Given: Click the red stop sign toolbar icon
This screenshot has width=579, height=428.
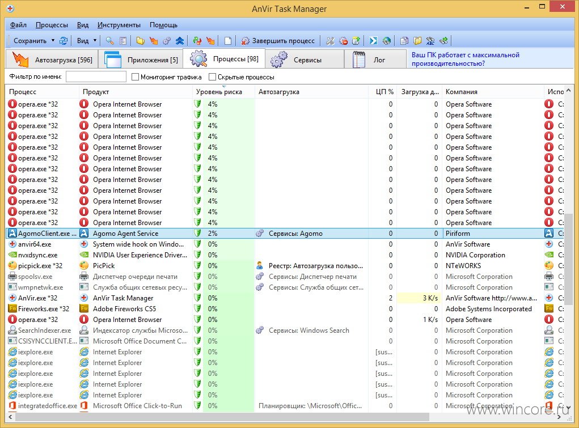Looking at the screenshot, I should pos(344,41).
